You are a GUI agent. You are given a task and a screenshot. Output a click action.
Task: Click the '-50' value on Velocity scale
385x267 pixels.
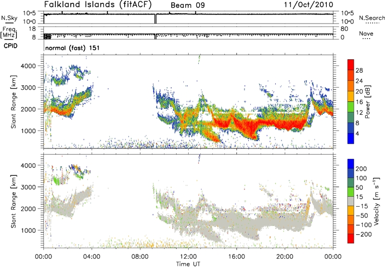pos(362,215)
